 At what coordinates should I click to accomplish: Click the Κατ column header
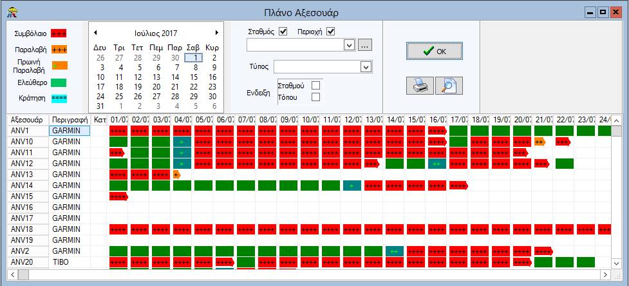(x=99, y=120)
